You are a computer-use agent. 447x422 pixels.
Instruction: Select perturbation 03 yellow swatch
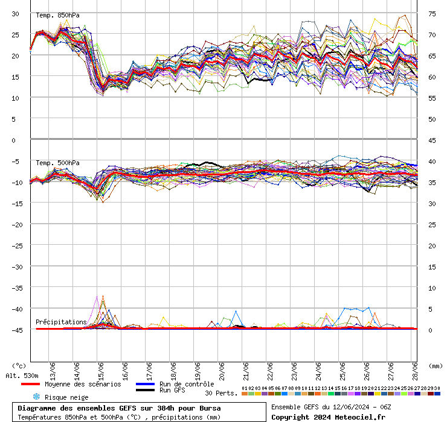click(258, 394)
